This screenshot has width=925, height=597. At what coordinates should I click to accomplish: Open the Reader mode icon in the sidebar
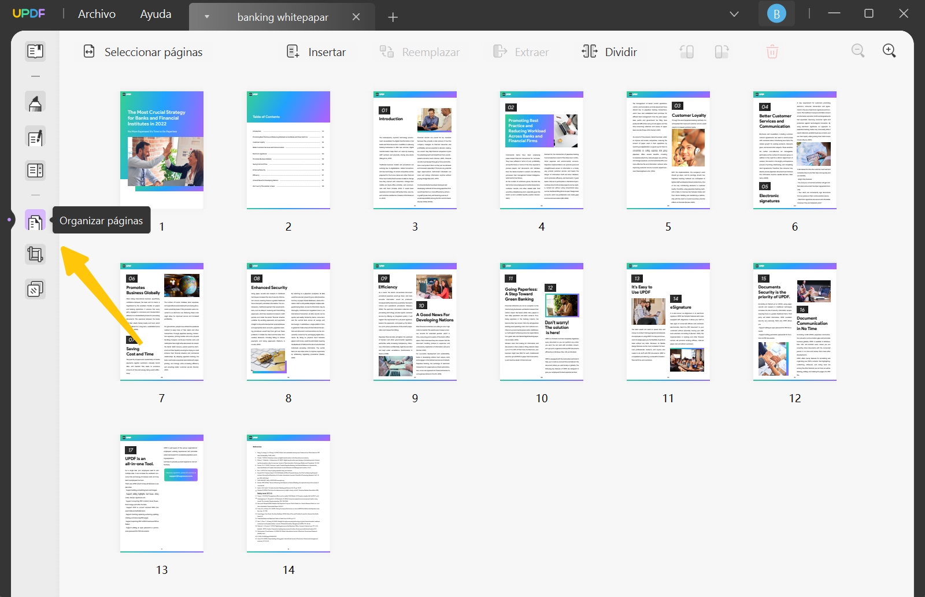pos(35,51)
